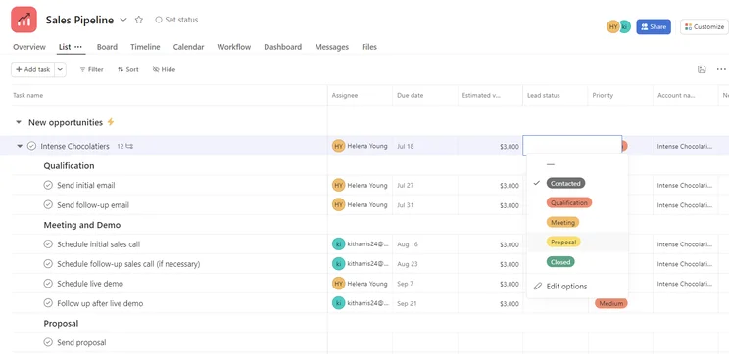Viewport: 729px width, 354px height.
Task: Mark Schedule initial sales call complete
Action: pyautogui.click(x=48, y=244)
